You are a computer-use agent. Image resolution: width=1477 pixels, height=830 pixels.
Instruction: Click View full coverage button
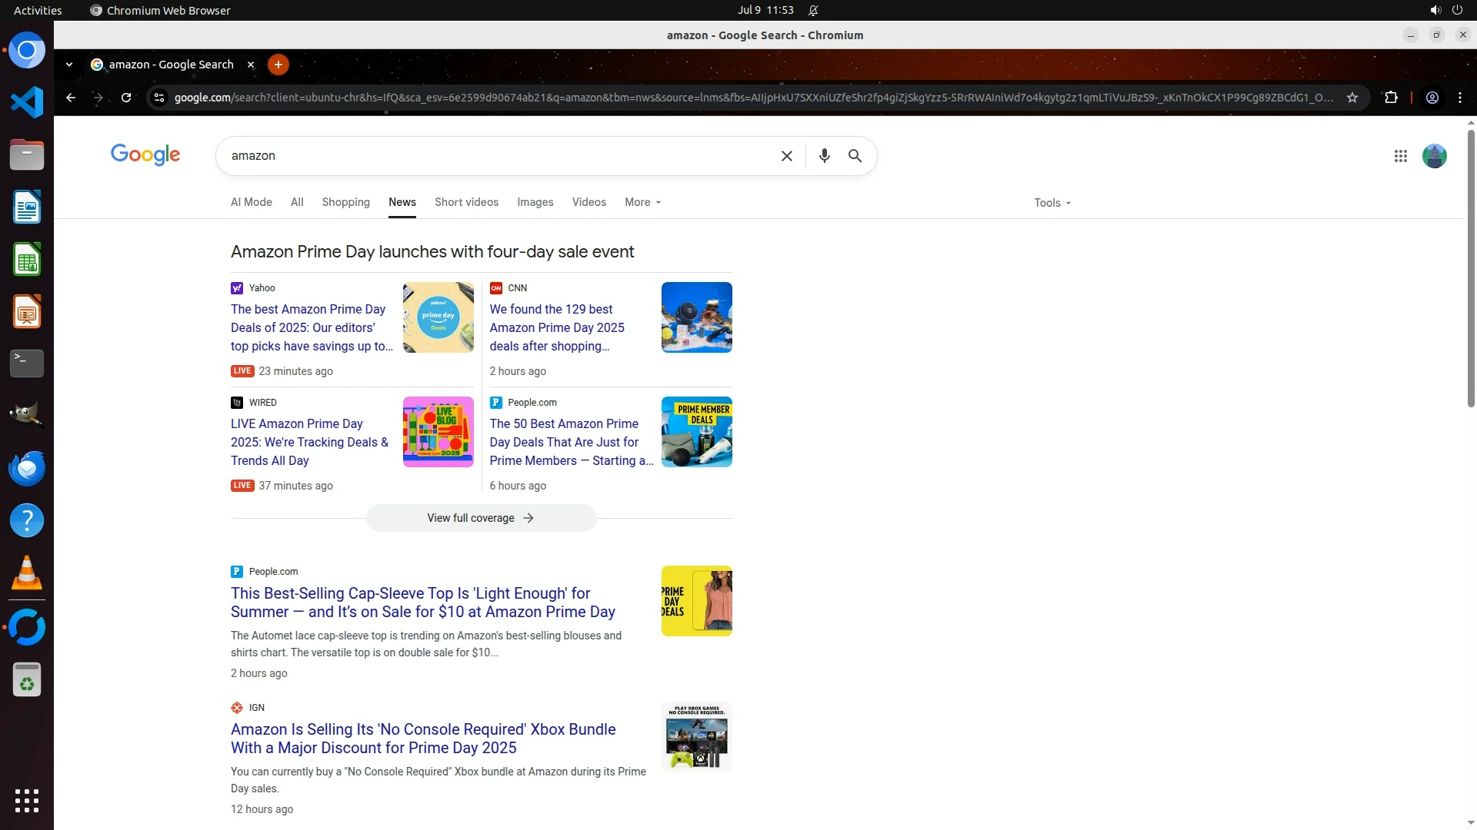pyautogui.click(x=481, y=518)
